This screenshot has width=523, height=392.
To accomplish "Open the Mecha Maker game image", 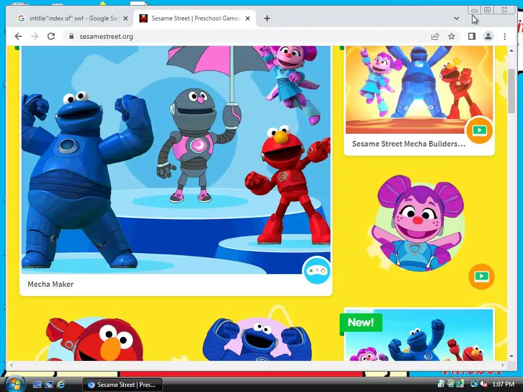I will click(x=176, y=160).
